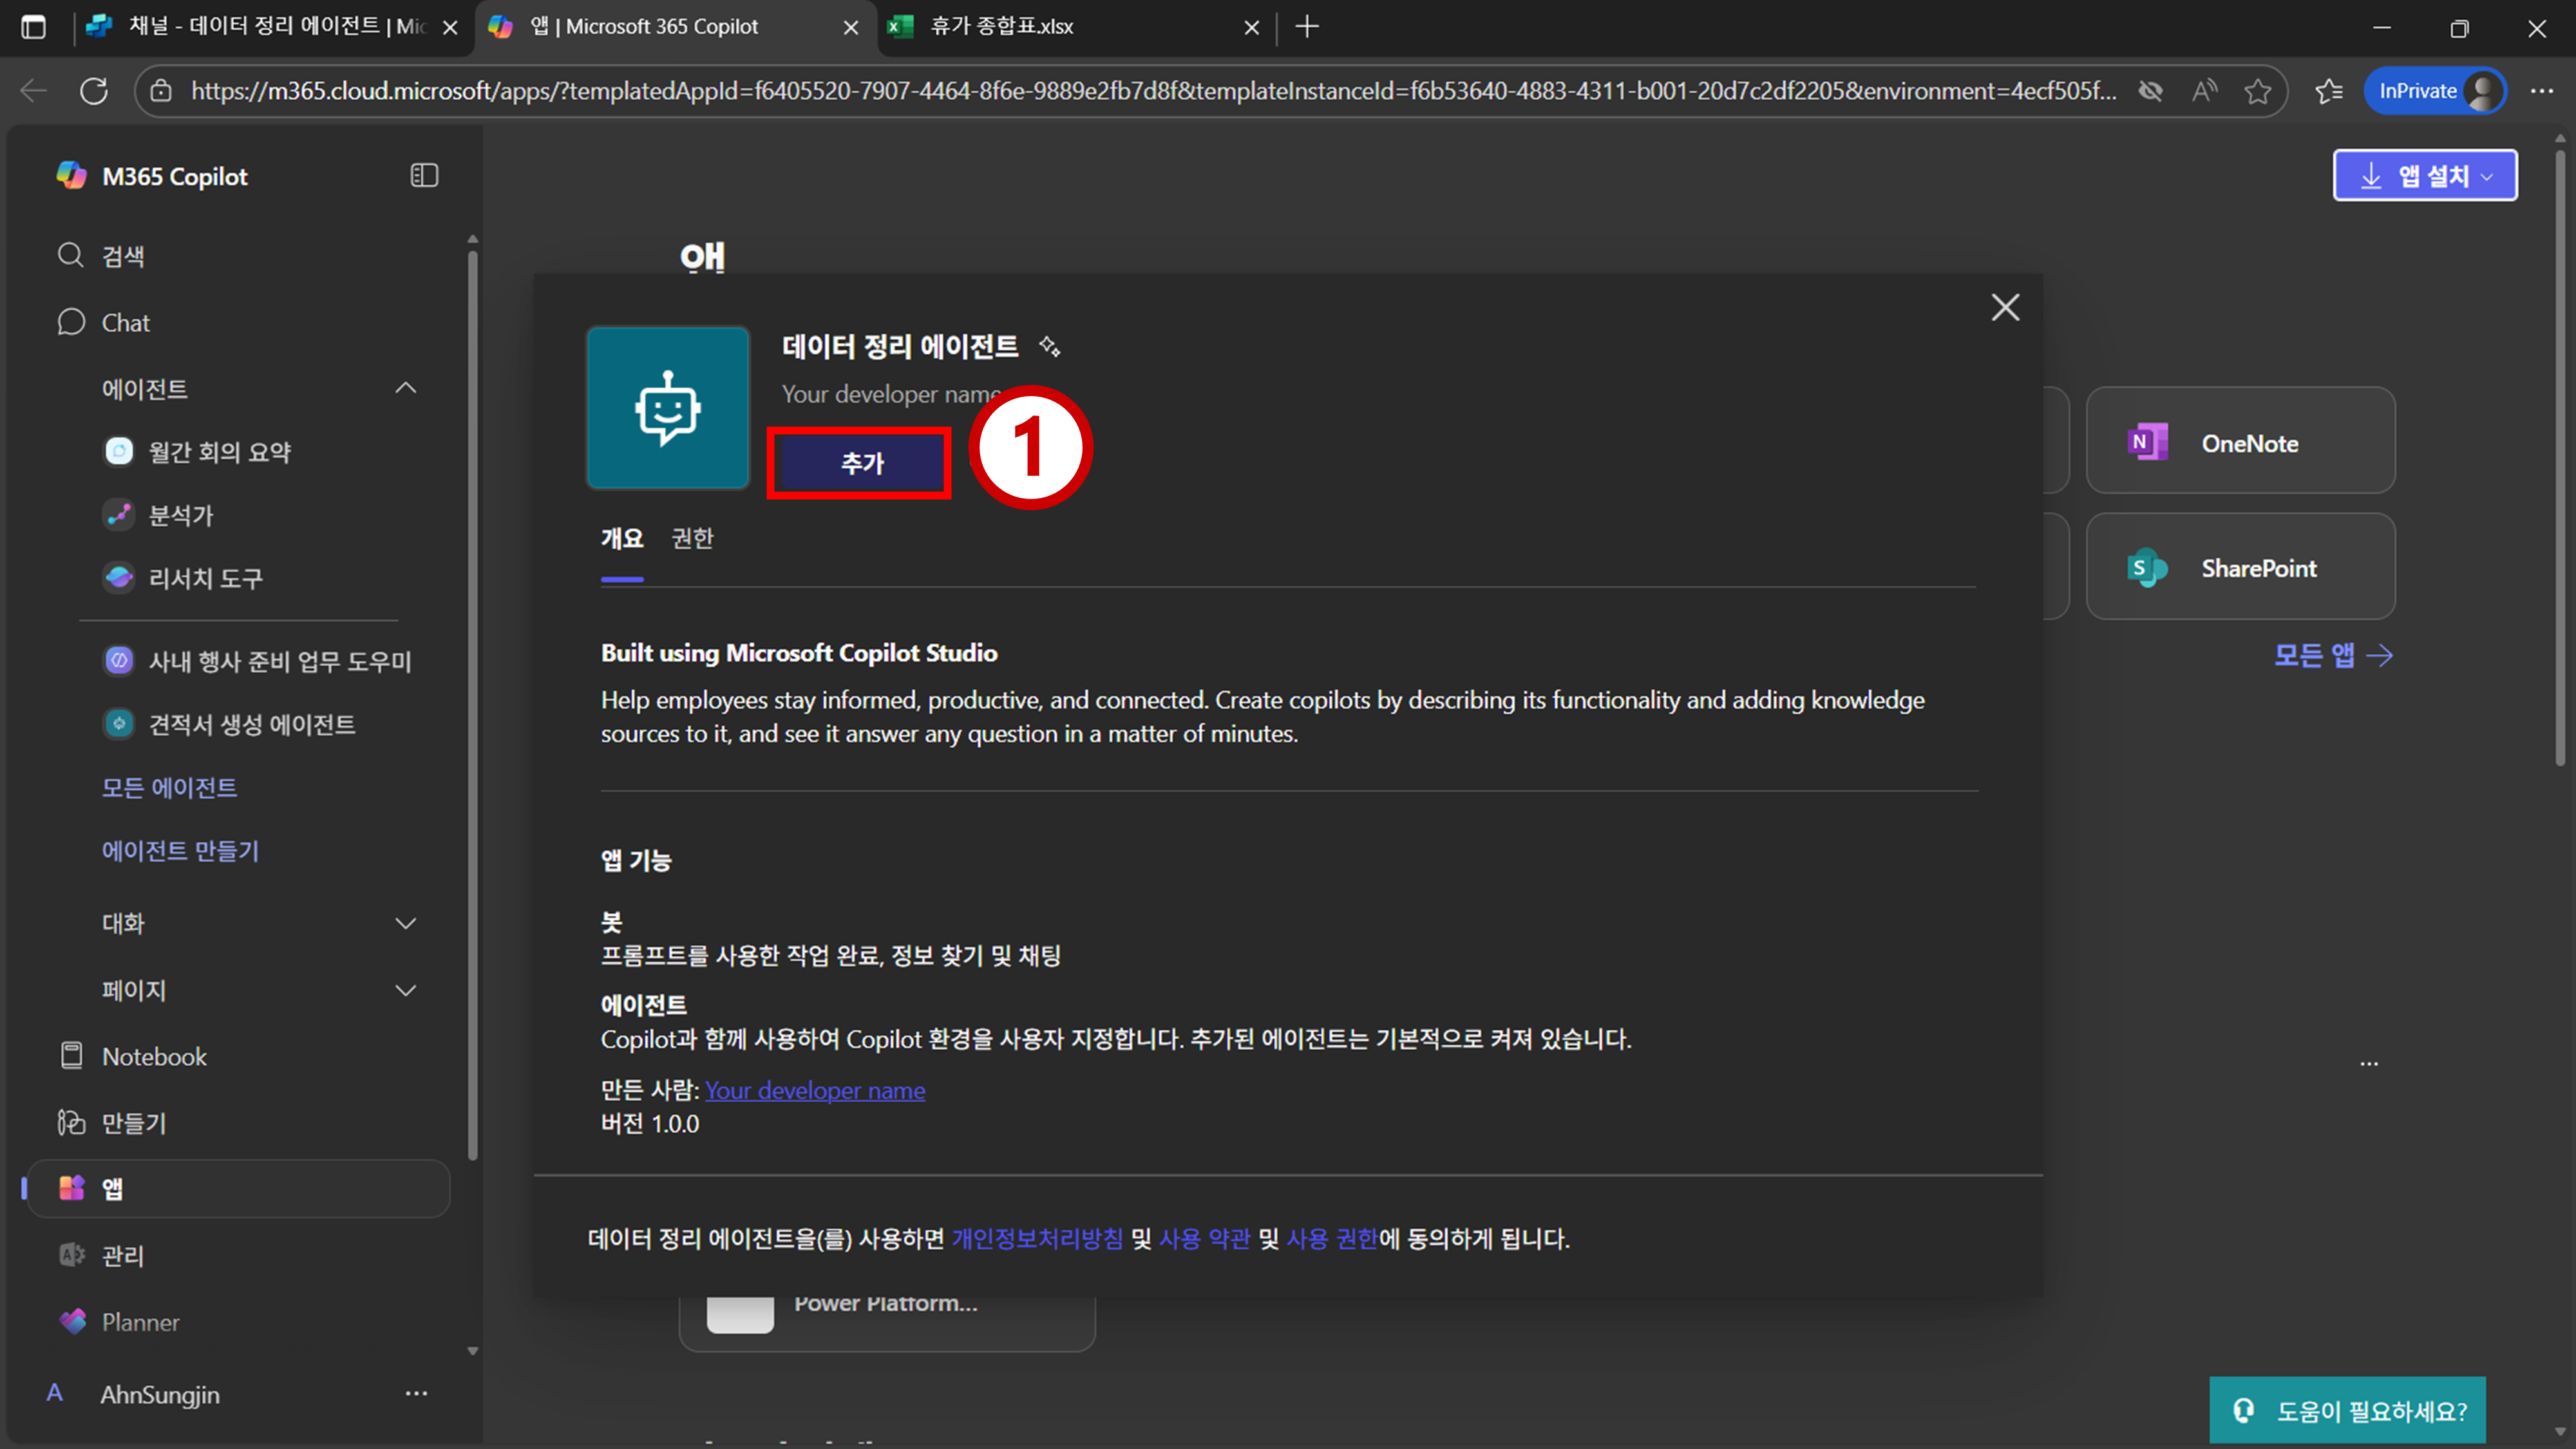Select the 개요 tab
The width and height of the screenshot is (2576, 1449).
pos(621,538)
